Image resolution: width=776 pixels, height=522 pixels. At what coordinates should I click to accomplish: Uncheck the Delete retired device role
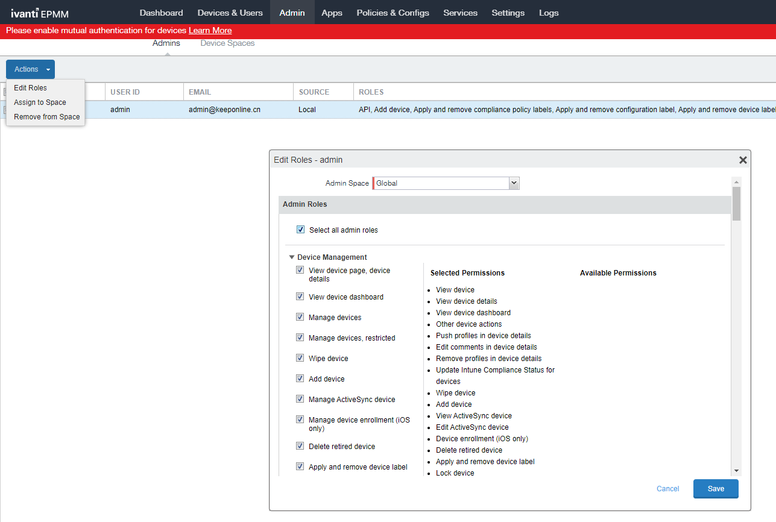coord(300,446)
